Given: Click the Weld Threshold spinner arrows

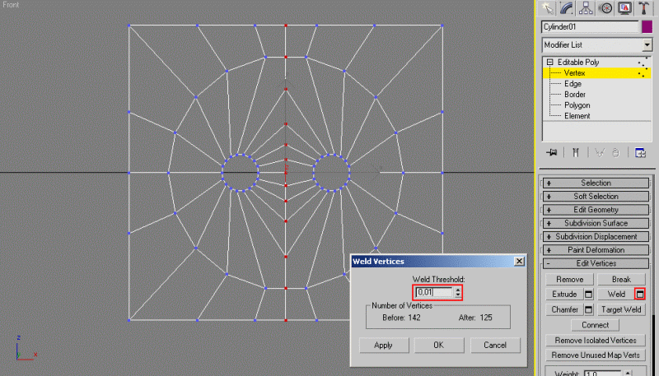Looking at the screenshot, I should (458, 292).
